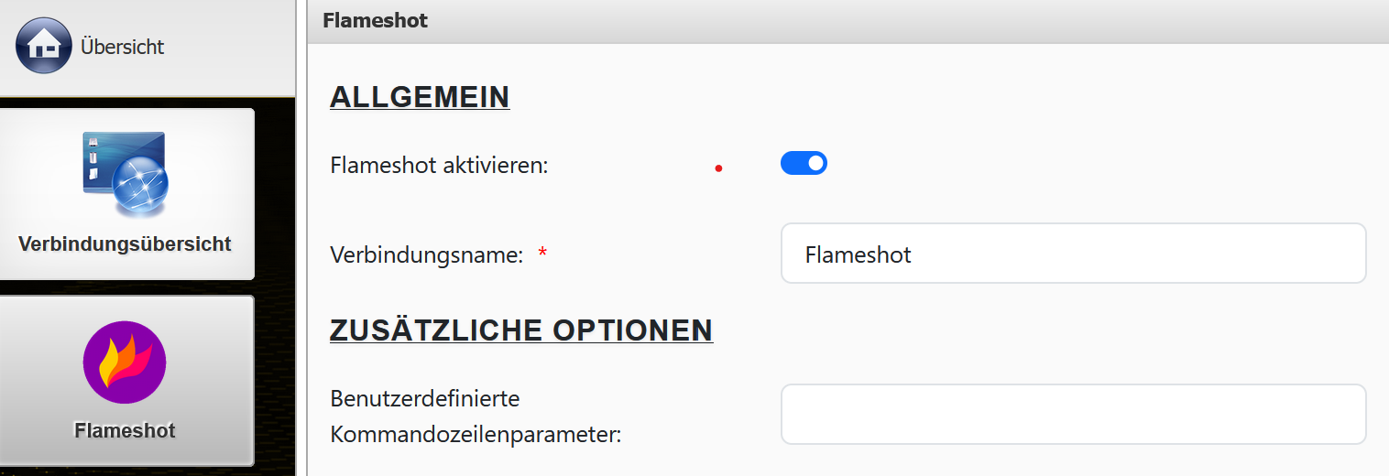The width and height of the screenshot is (1389, 476).
Task: Click the purple Flameshot flame icon
Action: click(125, 362)
